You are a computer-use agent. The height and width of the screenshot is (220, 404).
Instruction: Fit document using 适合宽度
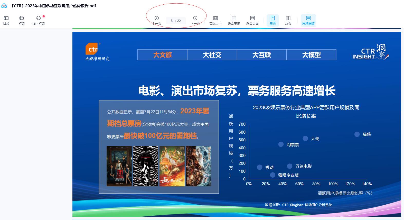click(234, 20)
